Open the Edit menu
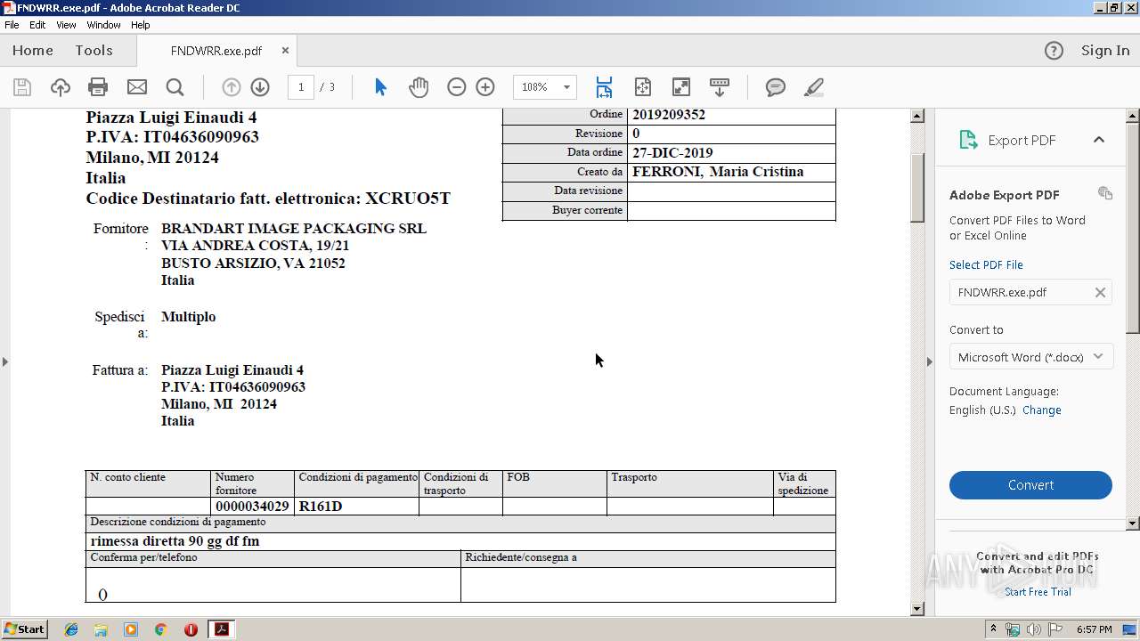Screen dimensions: 1140x641 coord(37,25)
